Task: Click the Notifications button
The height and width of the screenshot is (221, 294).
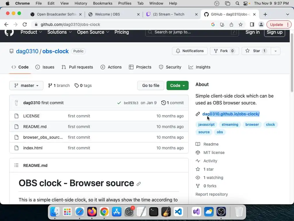Action: pos(190,51)
